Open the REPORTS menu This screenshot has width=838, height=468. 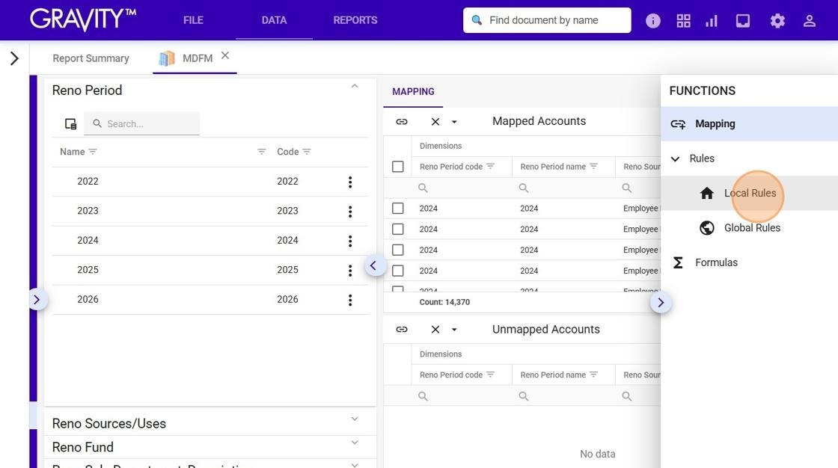point(355,20)
